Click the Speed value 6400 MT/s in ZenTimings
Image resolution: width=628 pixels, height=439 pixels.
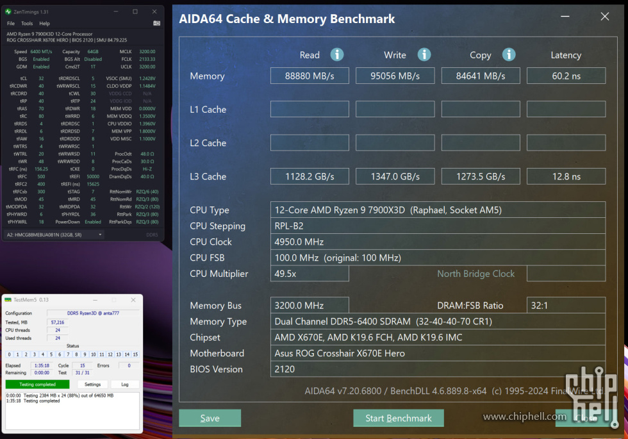[41, 52]
